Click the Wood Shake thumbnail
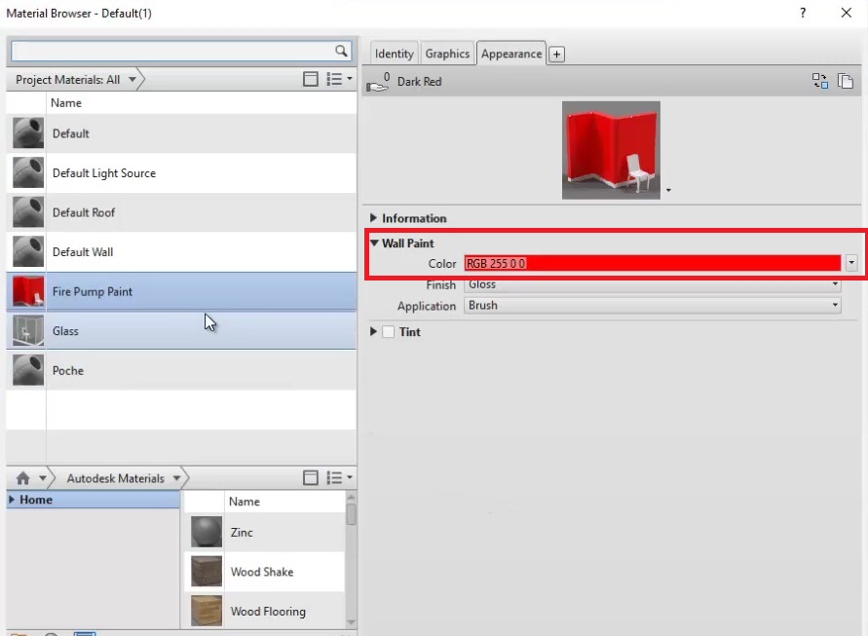868x636 pixels. pos(207,572)
